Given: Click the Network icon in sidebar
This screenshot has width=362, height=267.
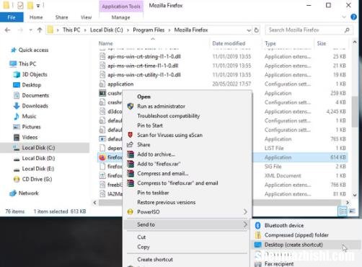Looking at the screenshot, I should click(x=13, y=193).
